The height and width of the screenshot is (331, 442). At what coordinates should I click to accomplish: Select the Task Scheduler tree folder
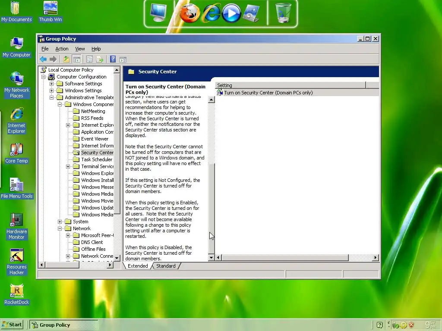[97, 159]
